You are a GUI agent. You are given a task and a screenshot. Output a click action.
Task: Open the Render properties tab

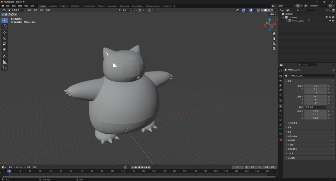[281, 76]
